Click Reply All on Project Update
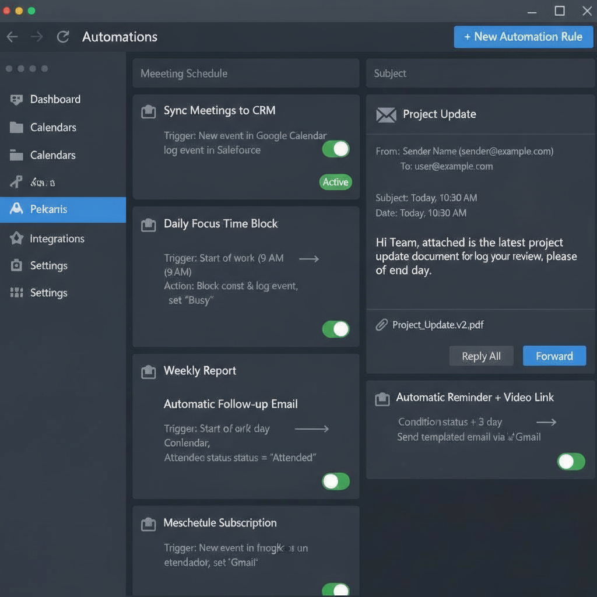The height and width of the screenshot is (597, 597). 481,356
